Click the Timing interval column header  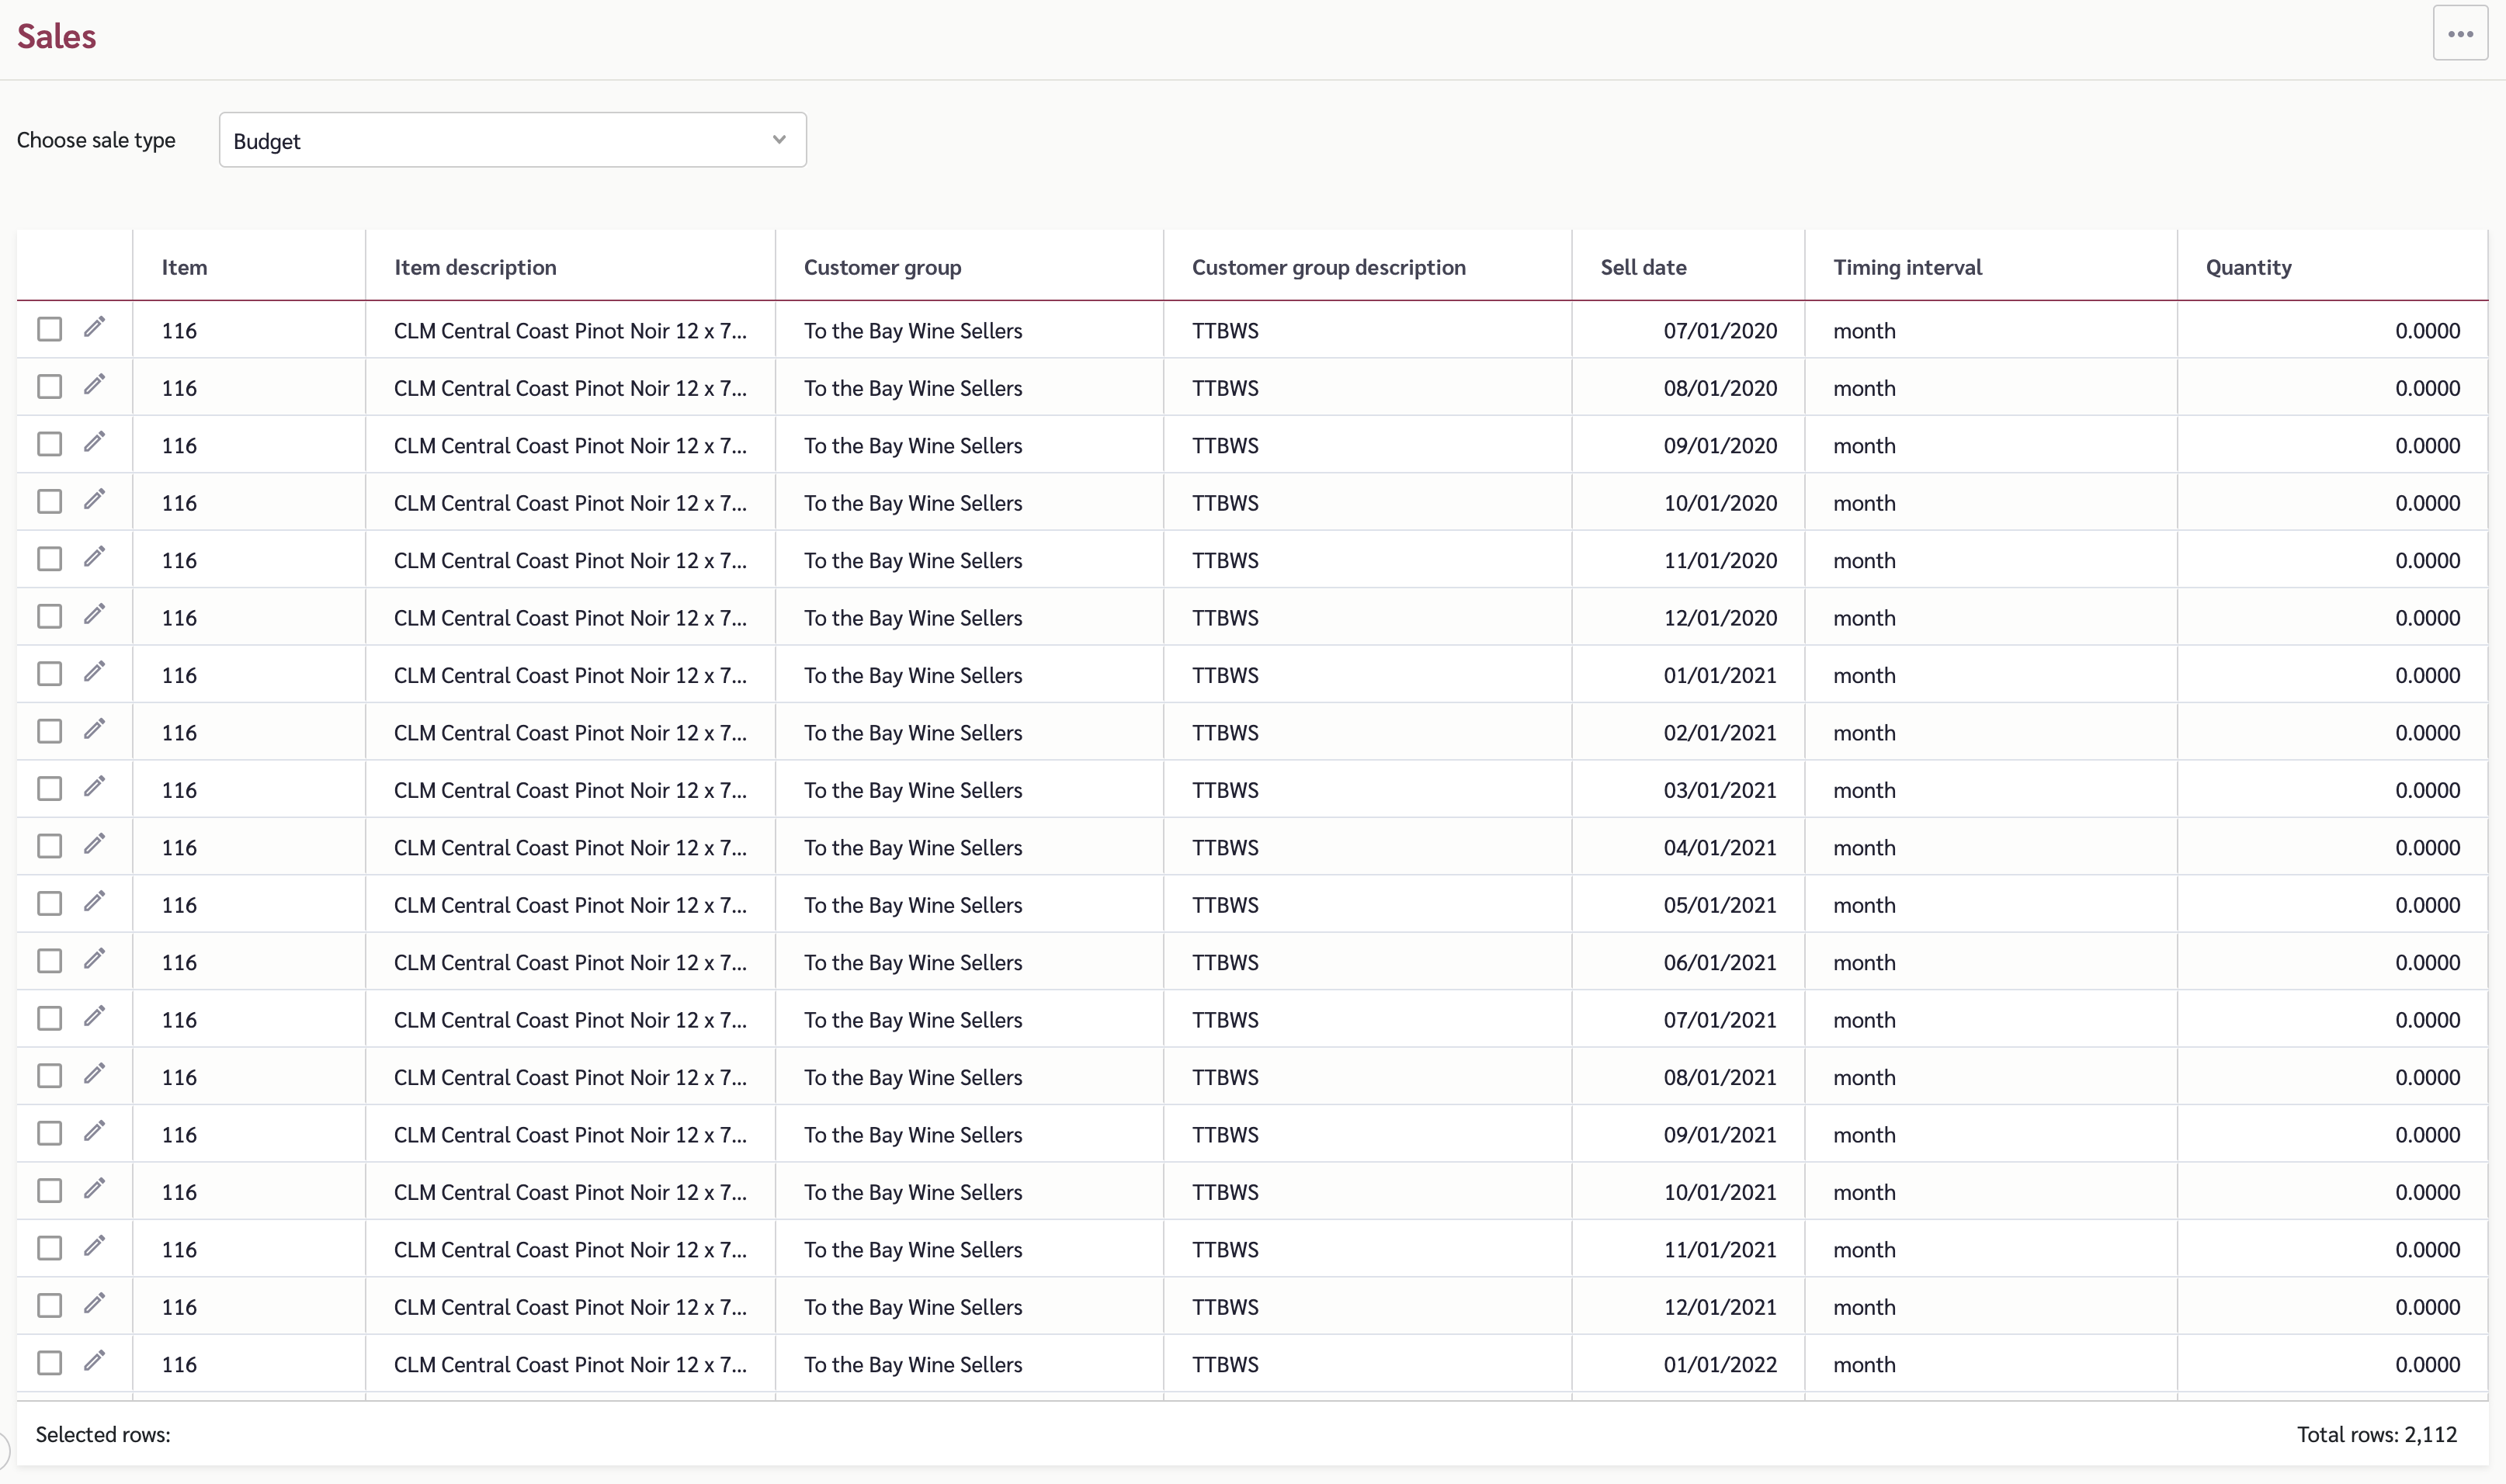(x=1907, y=267)
